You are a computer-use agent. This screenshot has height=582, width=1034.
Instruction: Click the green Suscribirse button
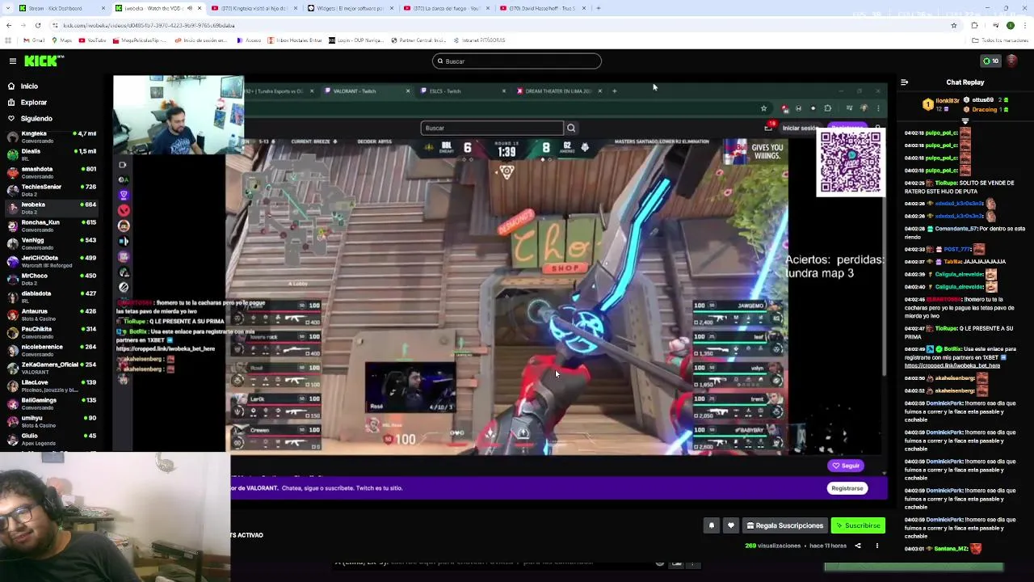pyautogui.click(x=858, y=525)
